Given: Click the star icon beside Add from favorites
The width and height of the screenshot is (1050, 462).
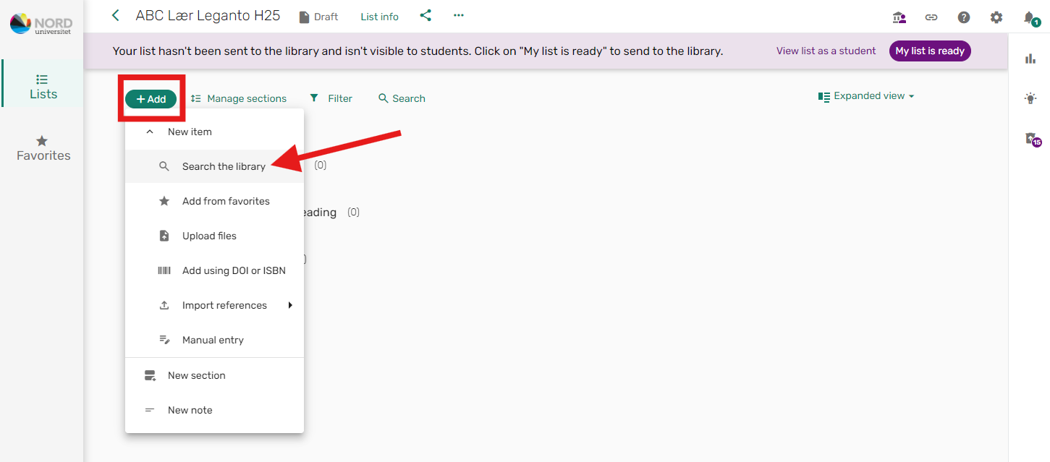Looking at the screenshot, I should (164, 201).
